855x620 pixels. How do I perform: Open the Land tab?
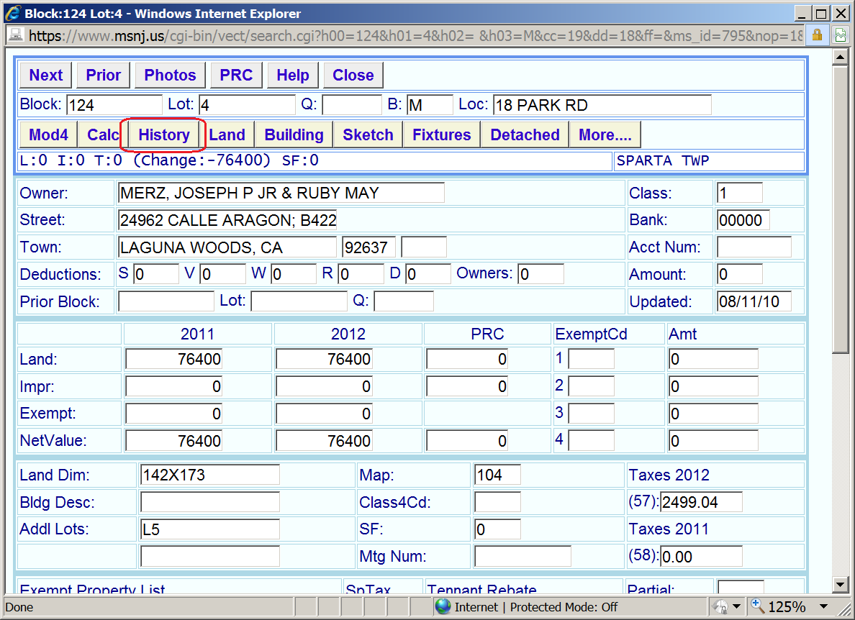tap(227, 135)
